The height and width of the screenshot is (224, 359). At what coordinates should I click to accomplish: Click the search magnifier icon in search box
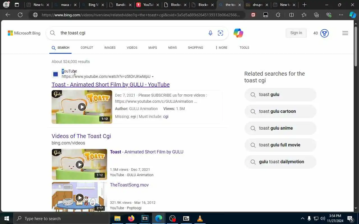[x=53, y=33]
